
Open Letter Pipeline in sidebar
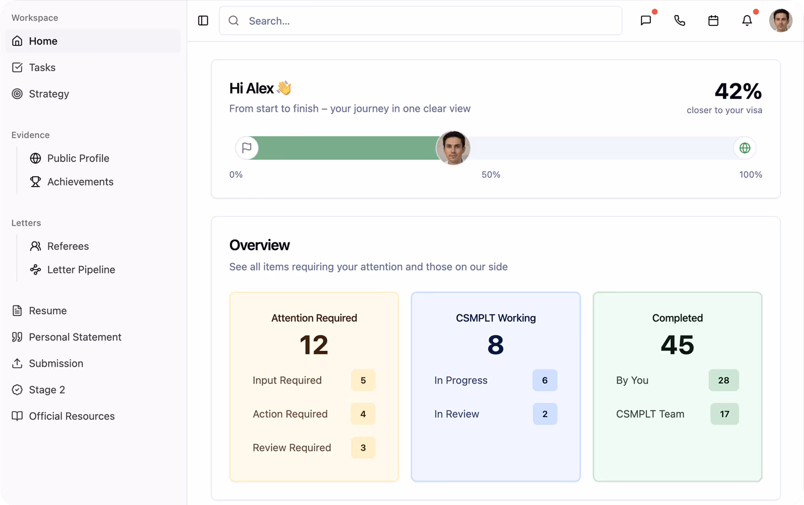[81, 270]
